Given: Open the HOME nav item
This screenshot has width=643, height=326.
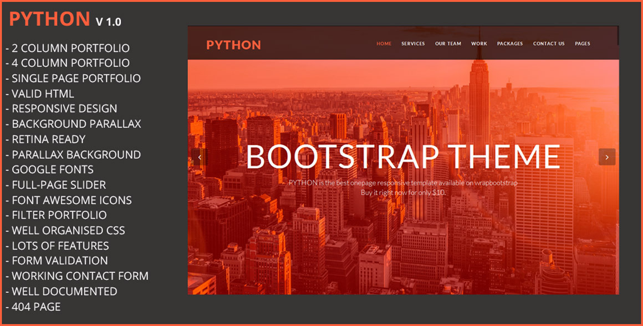Looking at the screenshot, I should [384, 43].
